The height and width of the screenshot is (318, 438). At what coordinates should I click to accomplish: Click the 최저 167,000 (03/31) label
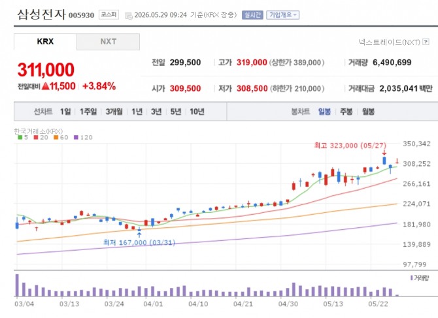139,242
